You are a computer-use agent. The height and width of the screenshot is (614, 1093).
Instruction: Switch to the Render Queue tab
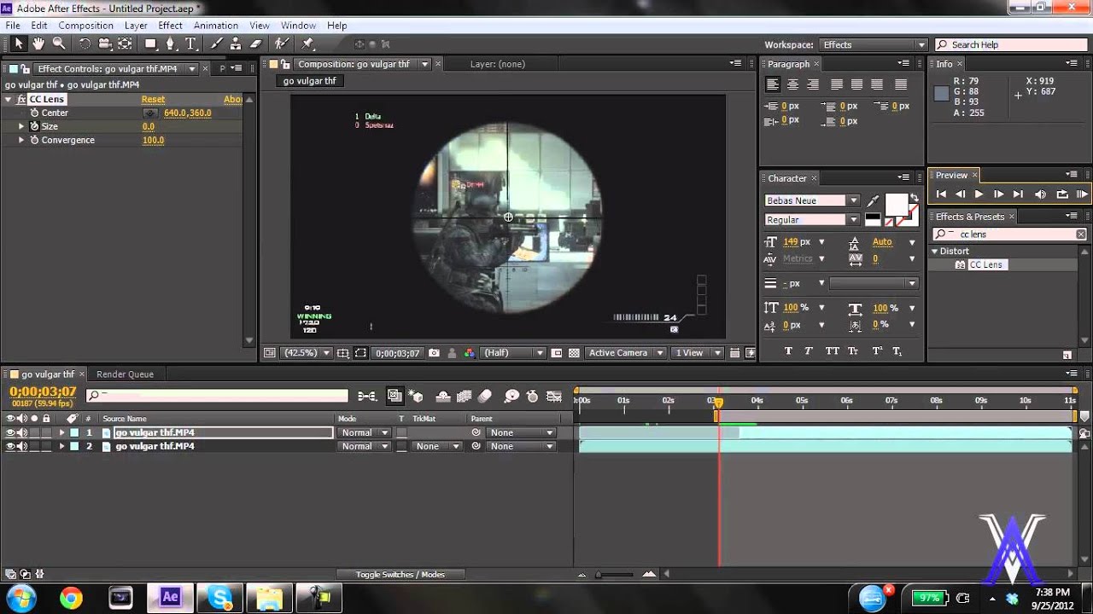click(x=125, y=374)
